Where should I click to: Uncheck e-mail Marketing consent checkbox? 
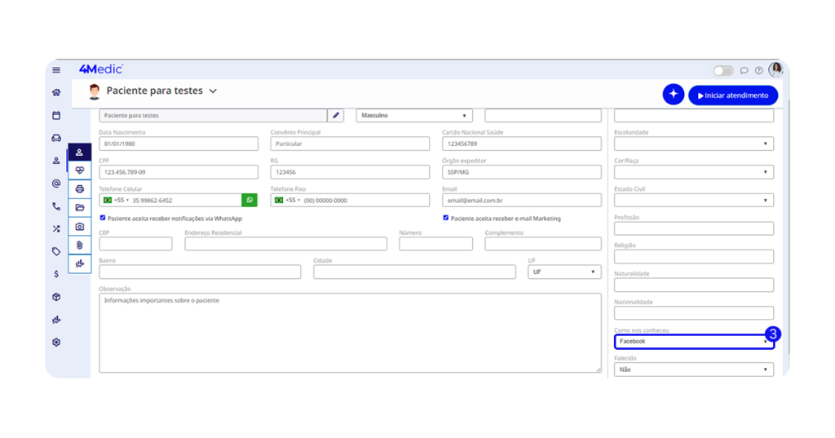point(446,219)
